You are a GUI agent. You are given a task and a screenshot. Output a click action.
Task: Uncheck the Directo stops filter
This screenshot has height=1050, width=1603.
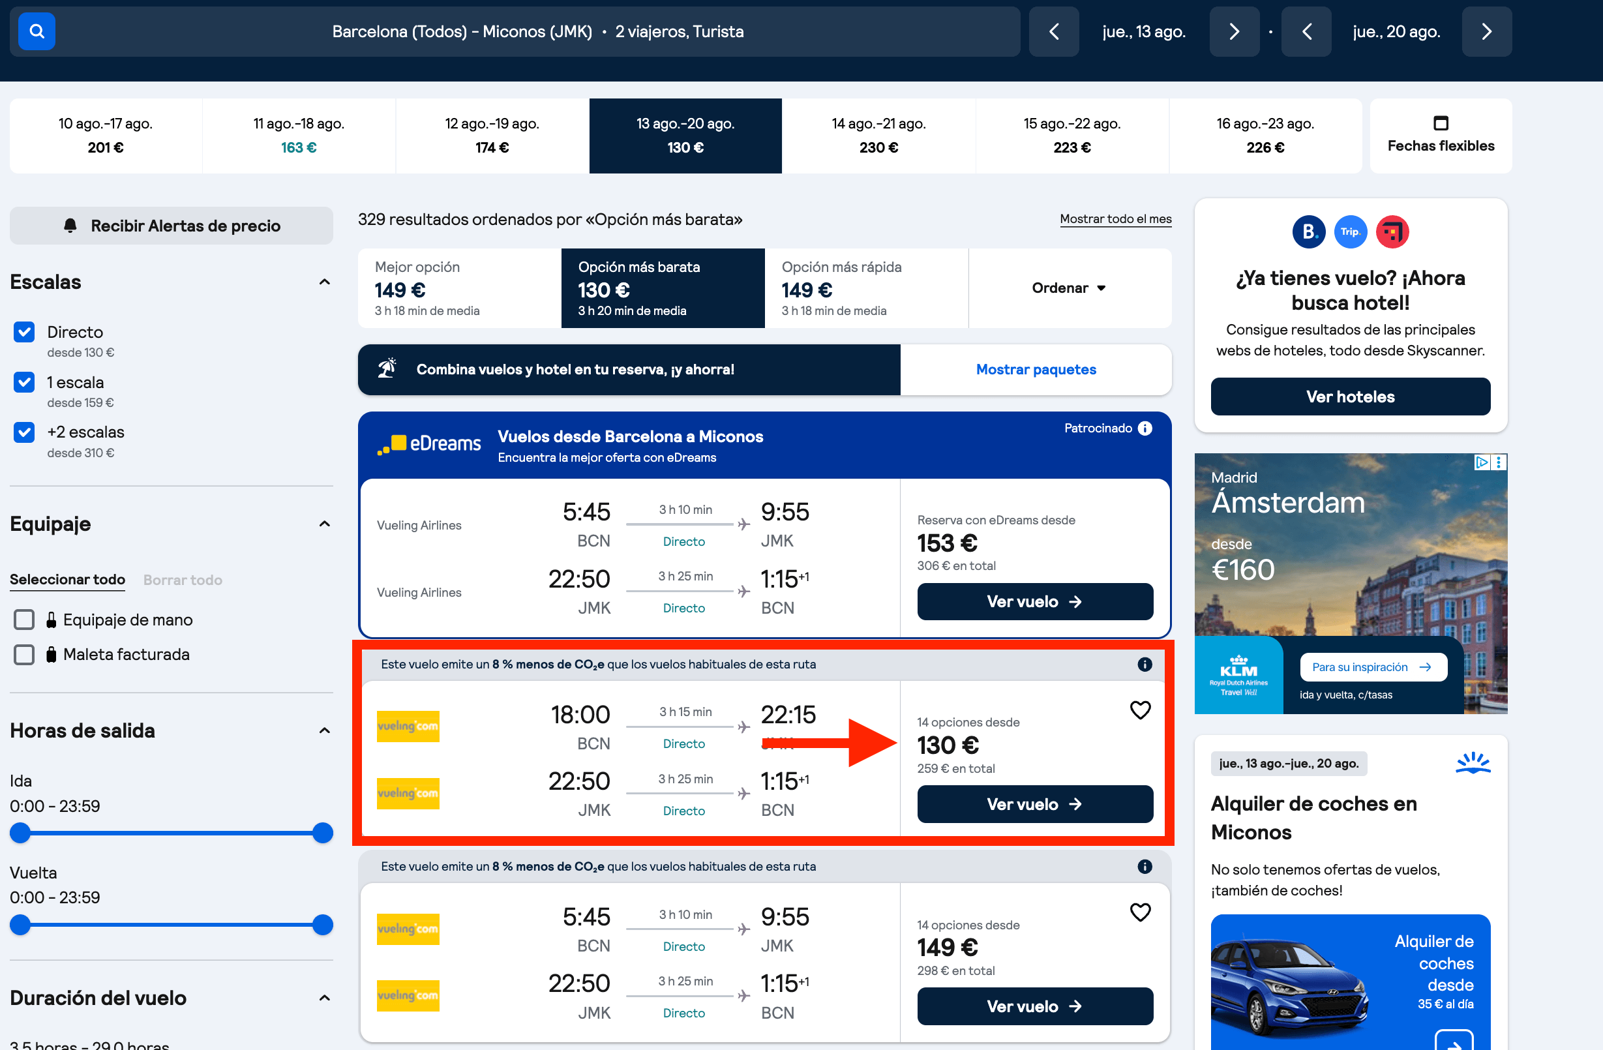pos(24,332)
